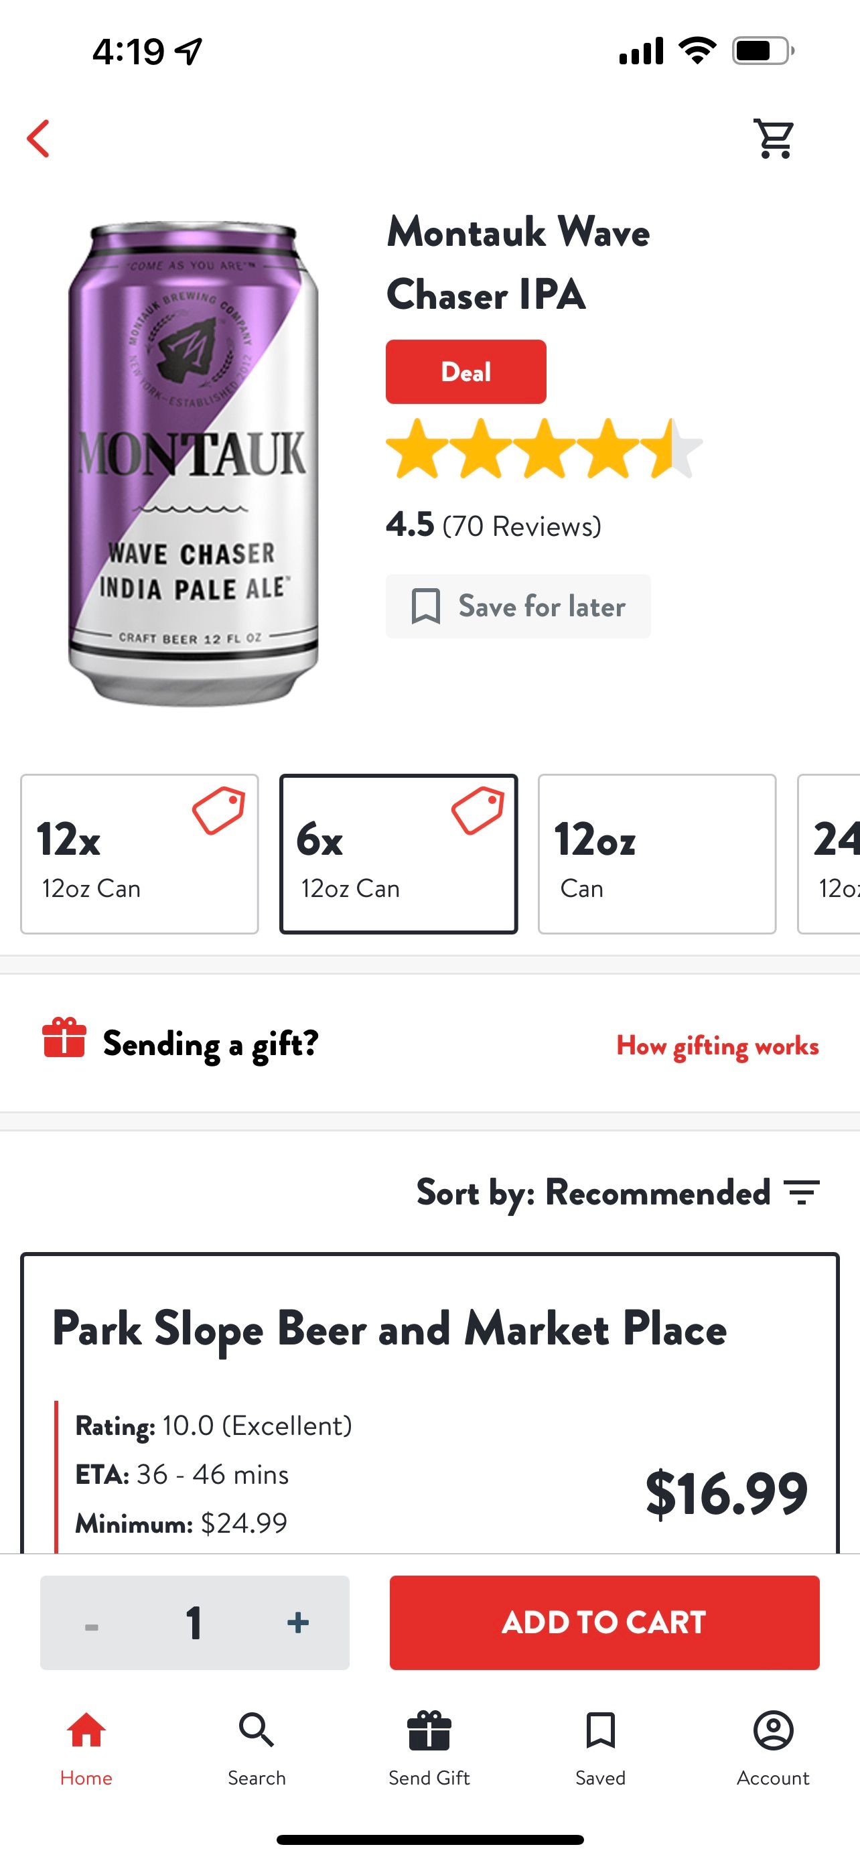The width and height of the screenshot is (860, 1861).
Task: Open the Send Gift tab
Action: click(x=429, y=1747)
